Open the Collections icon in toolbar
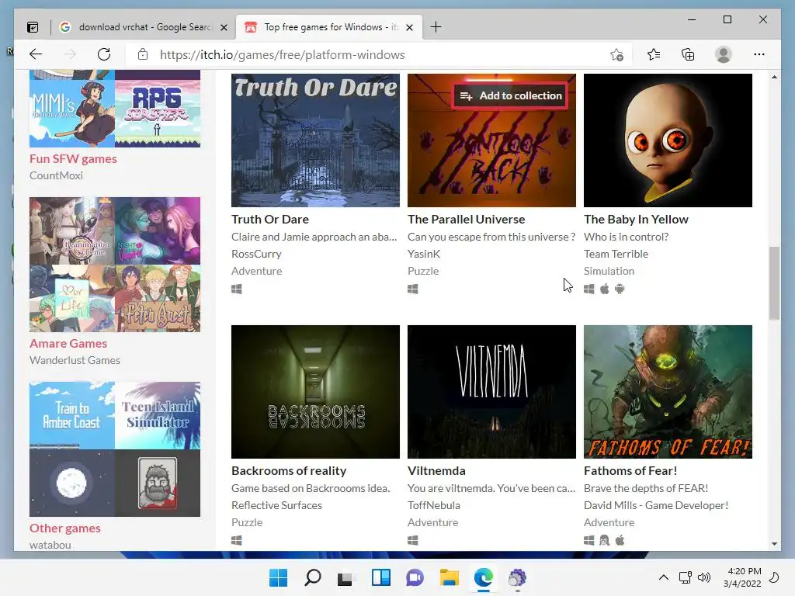 pos(688,54)
